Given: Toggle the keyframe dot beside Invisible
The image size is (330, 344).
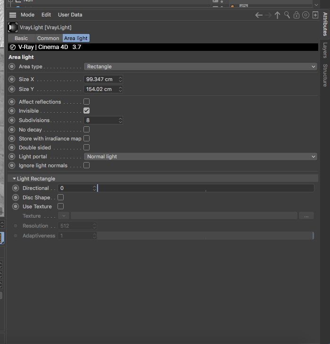Looking at the screenshot, I should [x=12, y=111].
